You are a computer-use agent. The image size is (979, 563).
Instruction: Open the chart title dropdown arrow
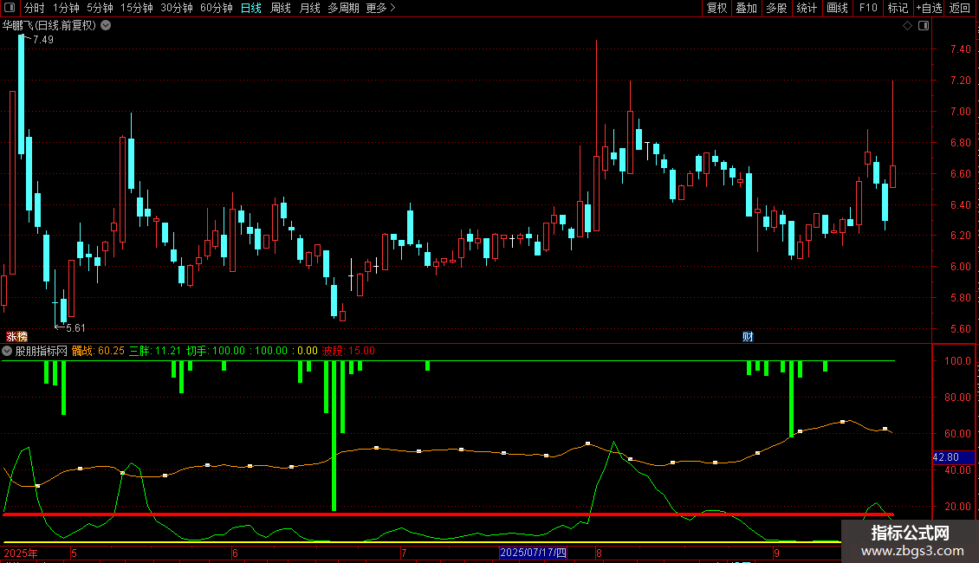107,26
